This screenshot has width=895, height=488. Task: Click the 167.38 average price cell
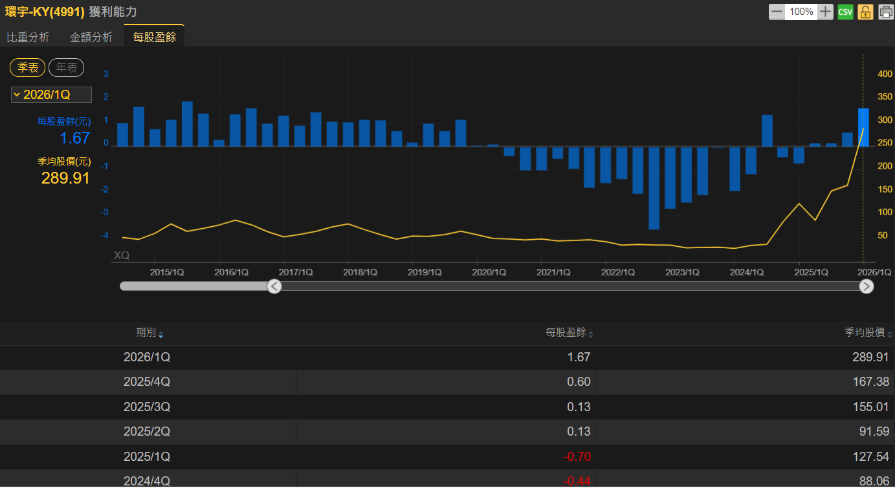pyautogui.click(x=871, y=382)
